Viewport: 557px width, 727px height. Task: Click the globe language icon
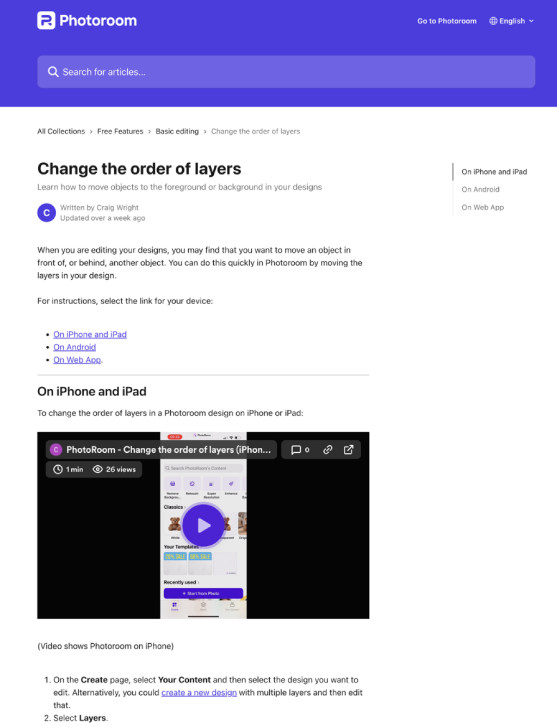[493, 21]
